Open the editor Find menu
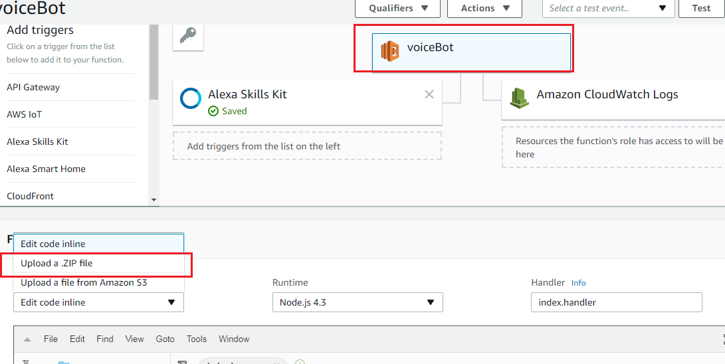Screen dimensions: 725x364 coord(105,339)
